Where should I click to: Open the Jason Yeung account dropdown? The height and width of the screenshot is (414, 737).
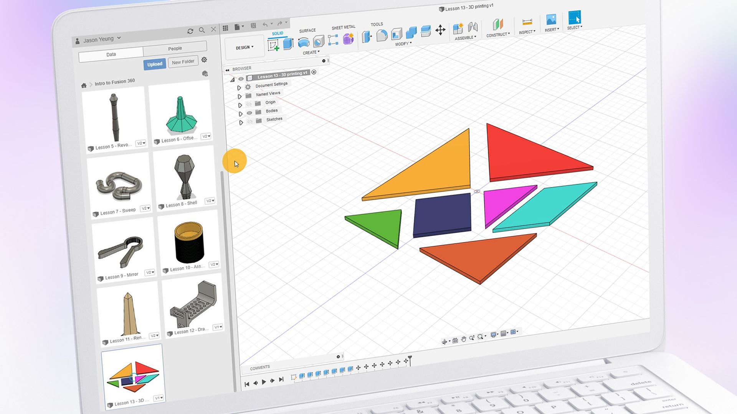pyautogui.click(x=102, y=39)
